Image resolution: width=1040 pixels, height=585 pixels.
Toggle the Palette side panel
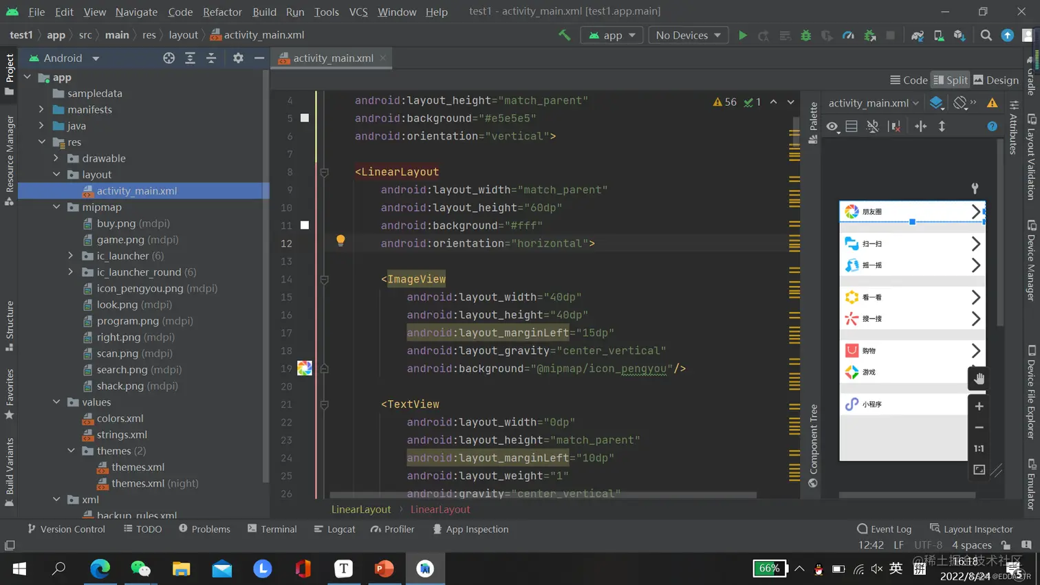pyautogui.click(x=813, y=122)
